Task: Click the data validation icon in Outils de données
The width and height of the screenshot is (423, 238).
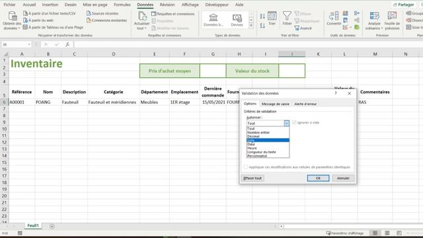Action: (345, 27)
